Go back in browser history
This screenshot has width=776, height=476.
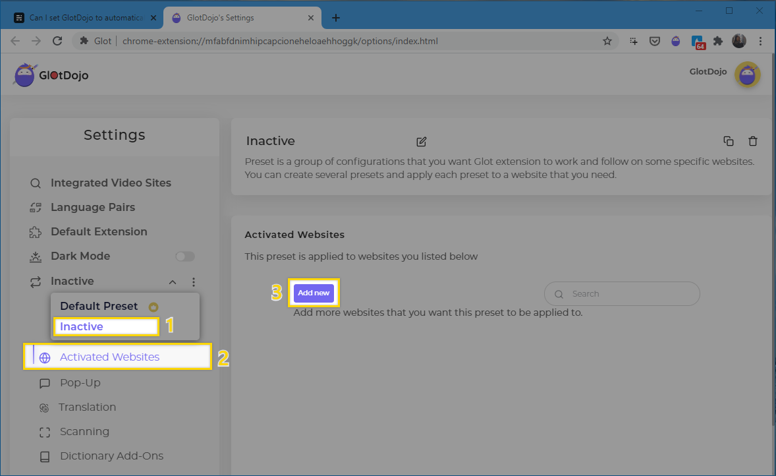(x=15, y=41)
